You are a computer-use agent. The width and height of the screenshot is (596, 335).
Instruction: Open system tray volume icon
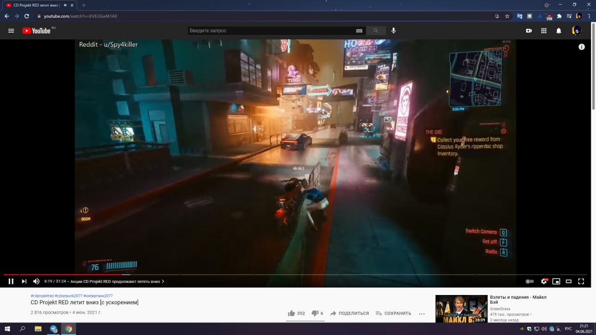pos(544,329)
